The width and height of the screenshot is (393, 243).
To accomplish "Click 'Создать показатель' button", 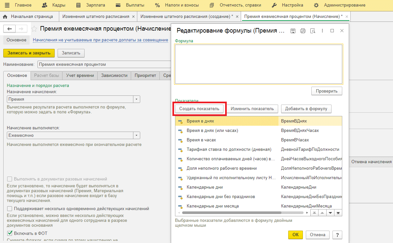I will (199, 108).
